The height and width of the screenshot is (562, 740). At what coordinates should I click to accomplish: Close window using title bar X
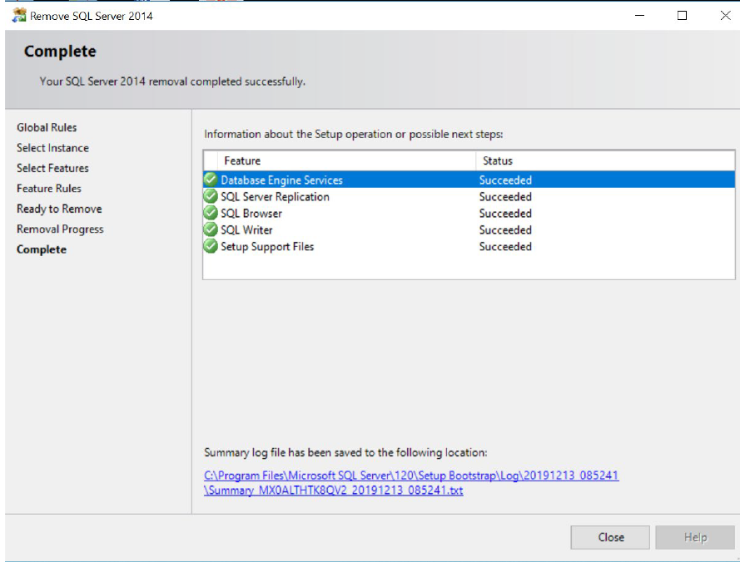click(x=725, y=16)
